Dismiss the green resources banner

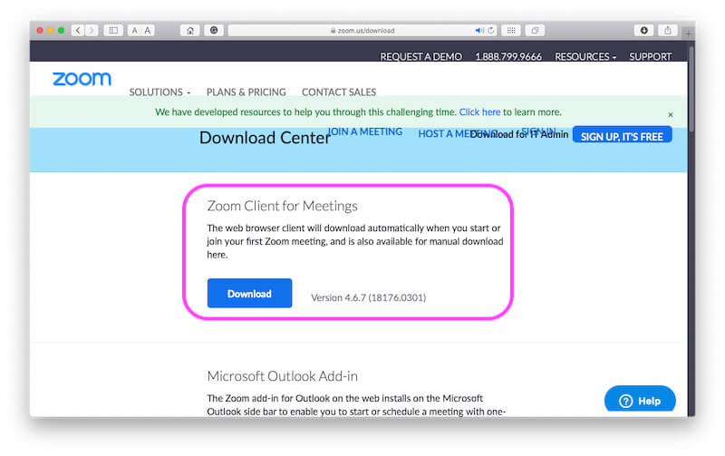pyautogui.click(x=671, y=114)
